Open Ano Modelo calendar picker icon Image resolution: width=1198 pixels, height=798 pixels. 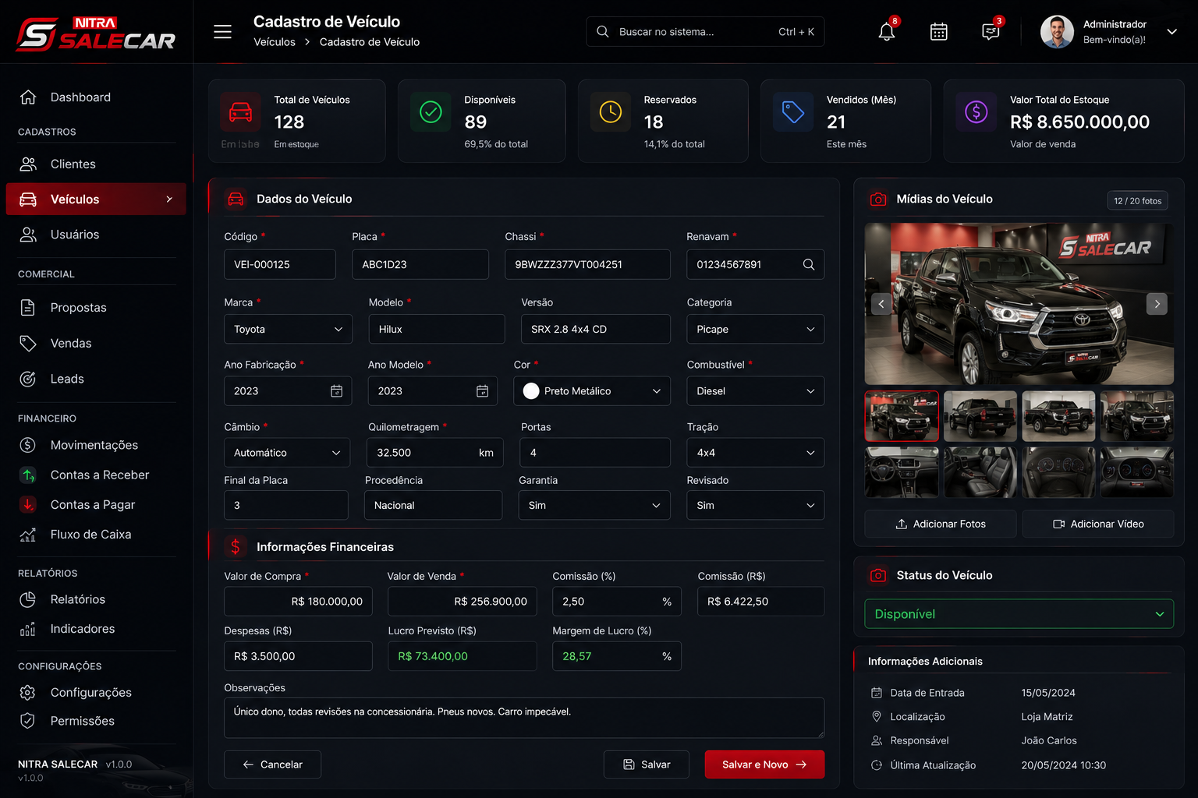[482, 391]
